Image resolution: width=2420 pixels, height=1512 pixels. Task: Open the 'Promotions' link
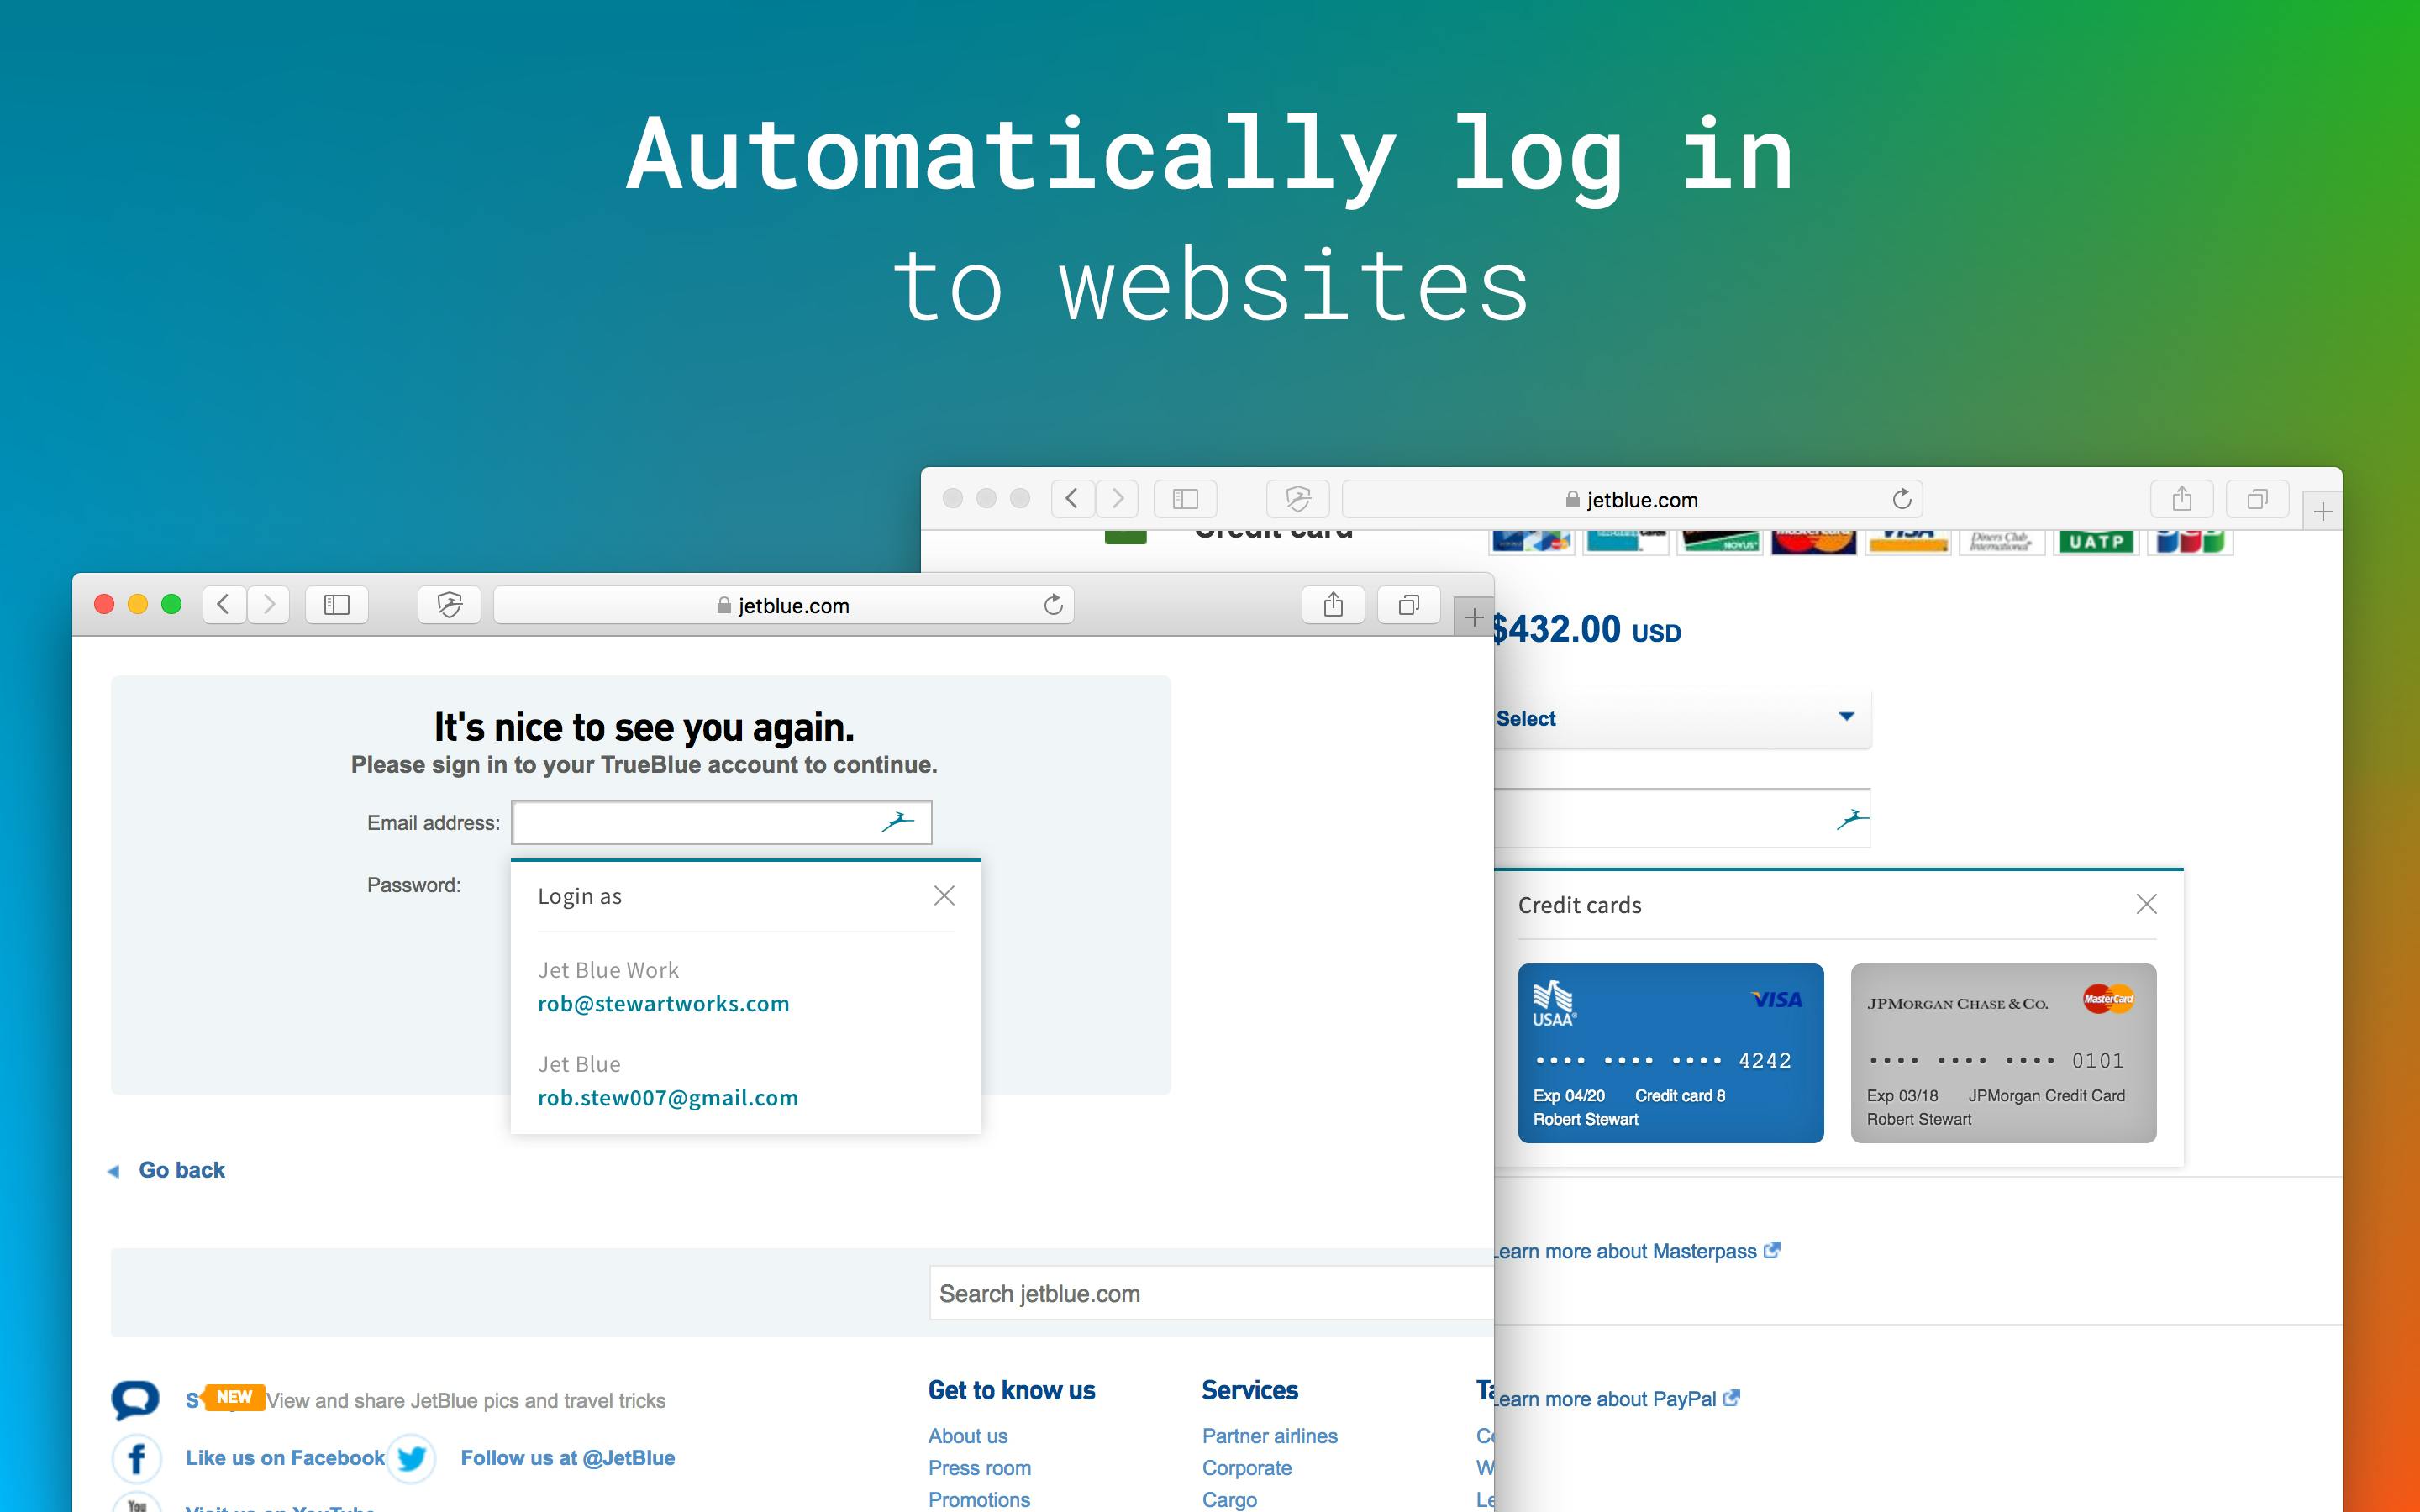[979, 1500]
